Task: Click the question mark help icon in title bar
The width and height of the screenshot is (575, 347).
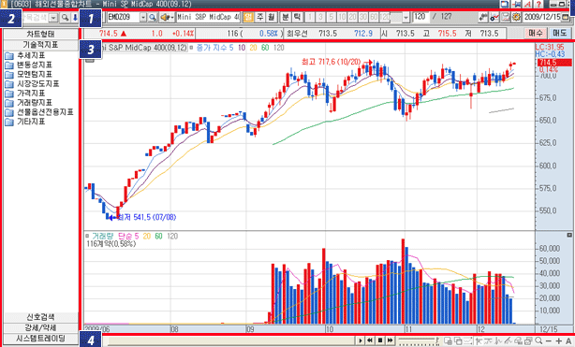Action: click(538, 4)
